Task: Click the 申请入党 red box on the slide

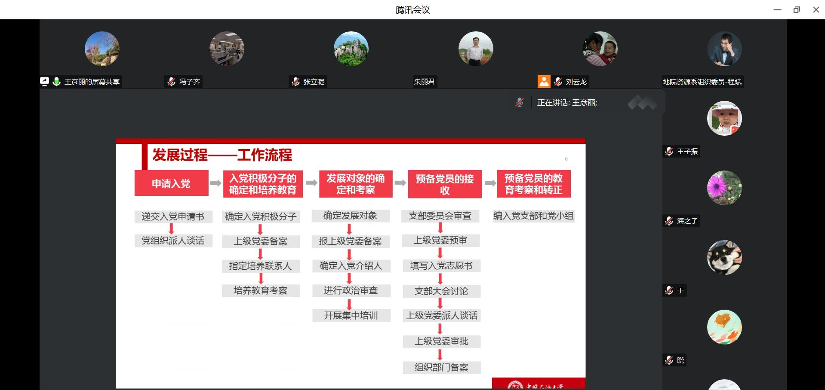Action: point(171,183)
